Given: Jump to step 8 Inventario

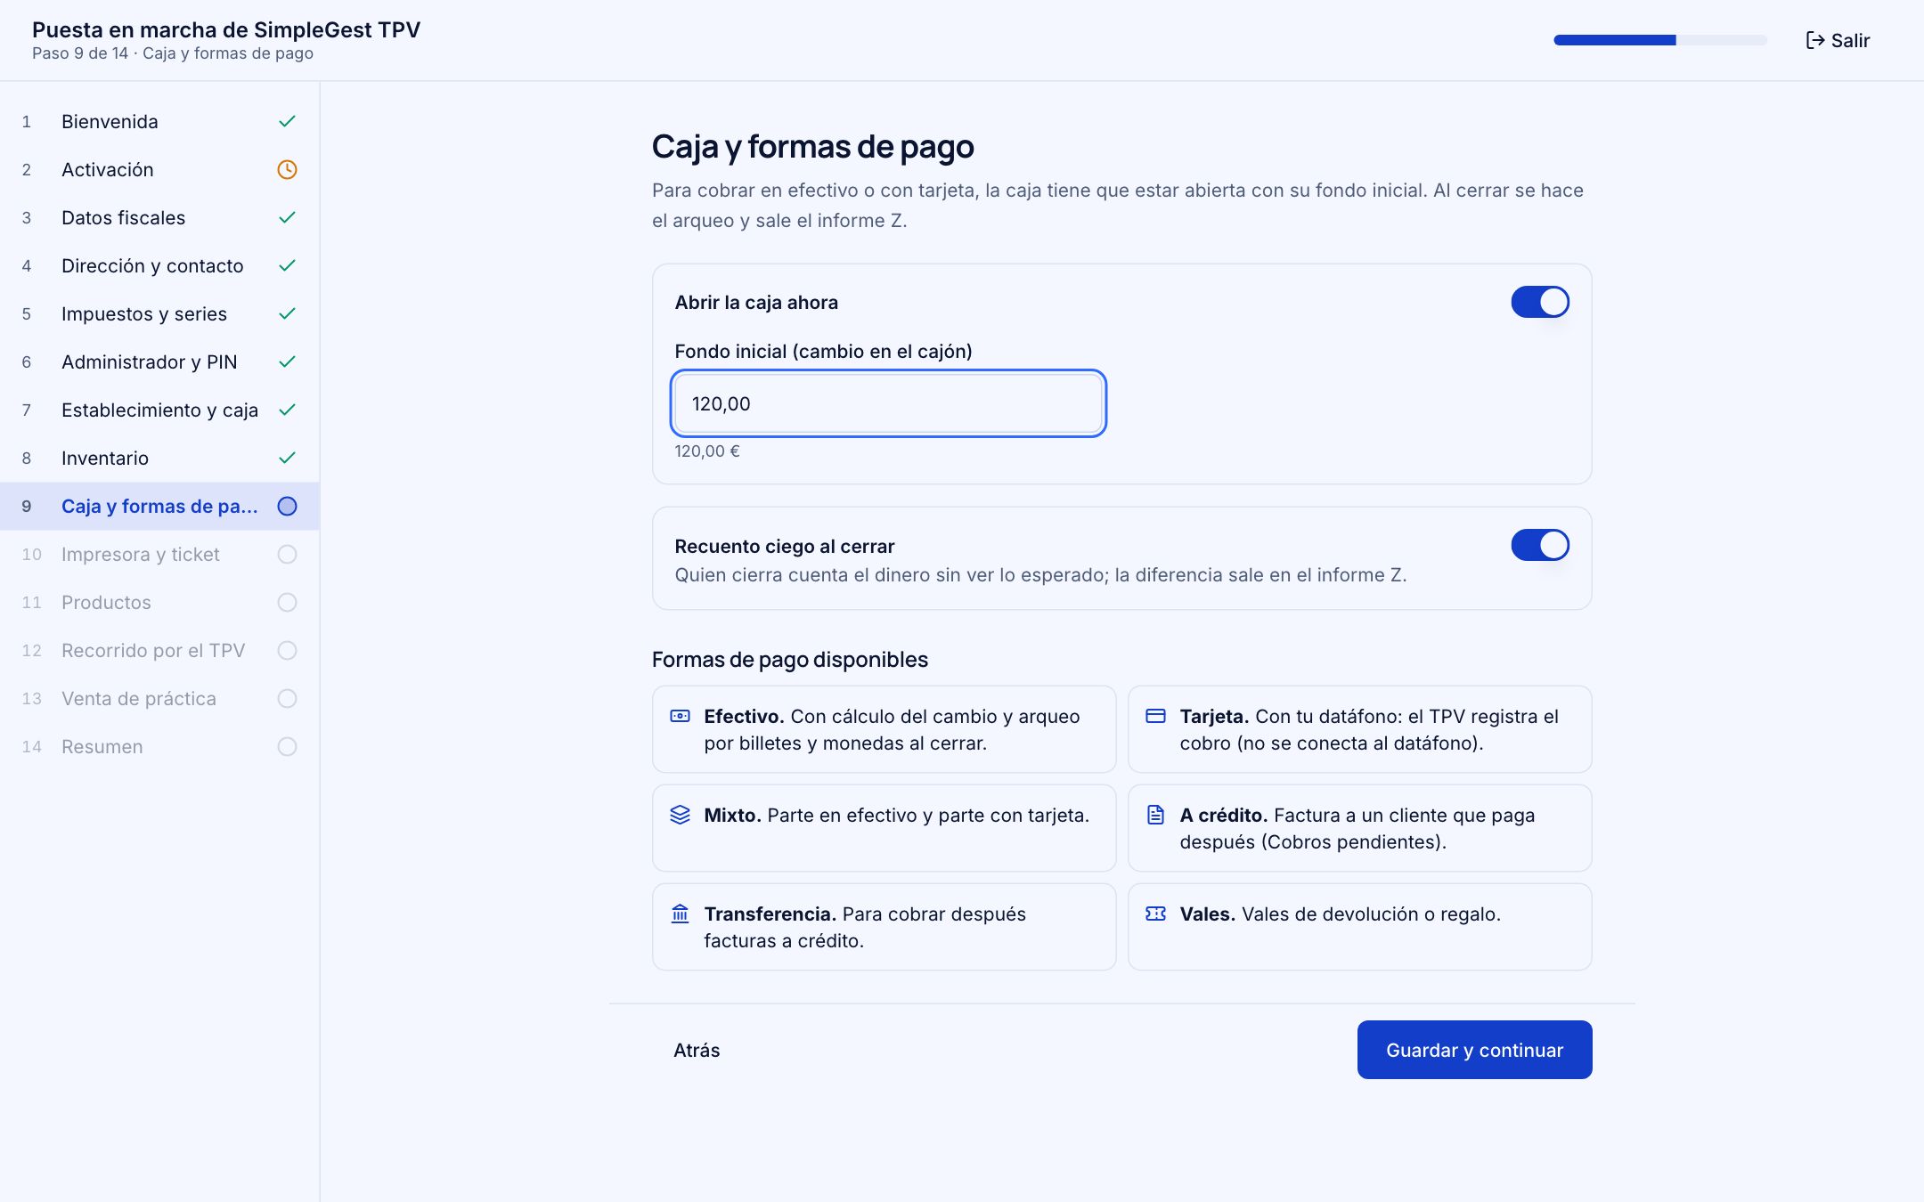Looking at the screenshot, I should pos(159,458).
